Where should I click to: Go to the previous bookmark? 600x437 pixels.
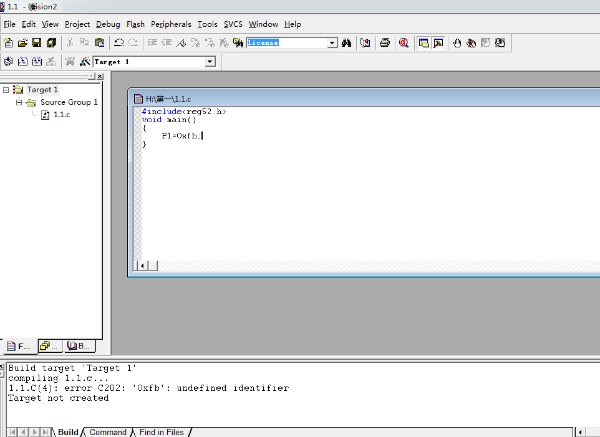tap(210, 43)
